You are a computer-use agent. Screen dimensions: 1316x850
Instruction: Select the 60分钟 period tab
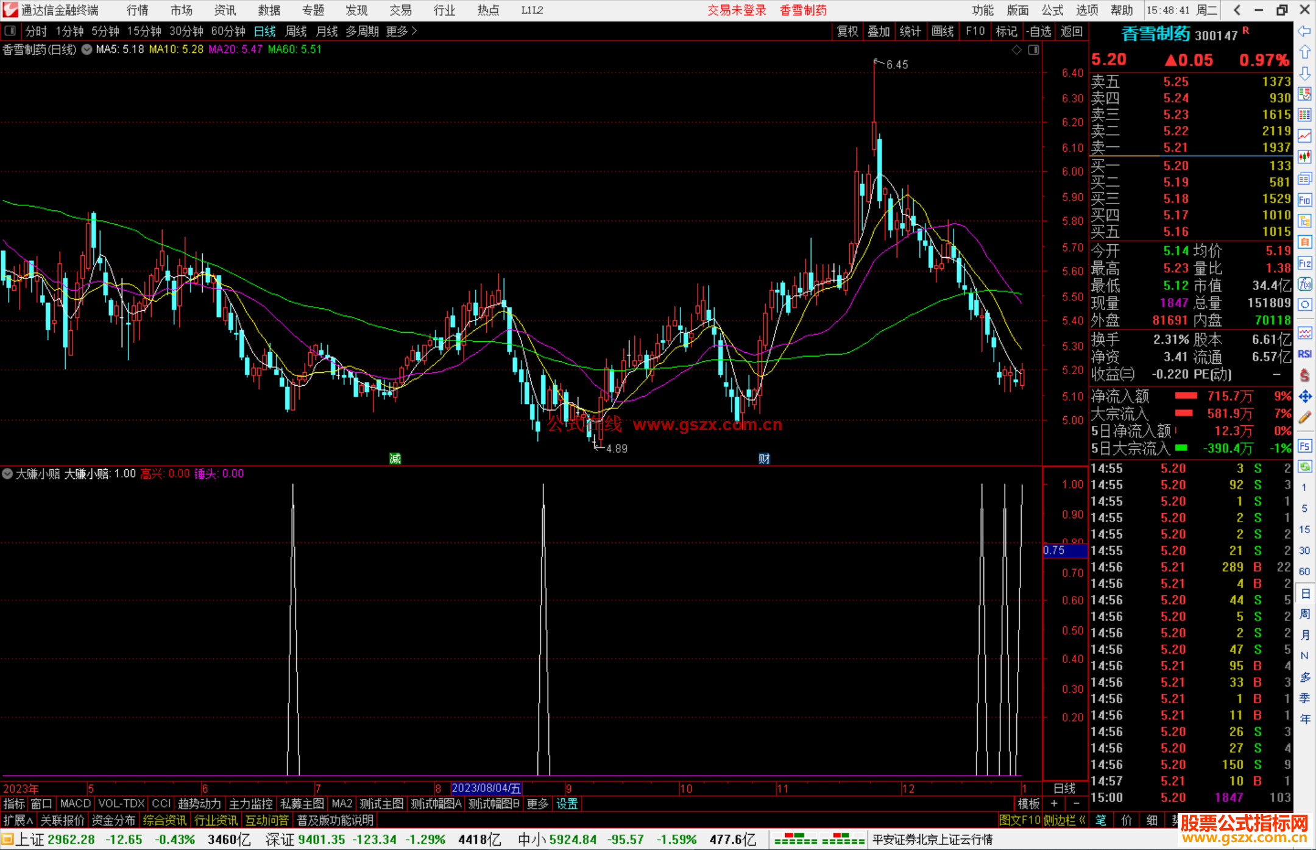[228, 31]
